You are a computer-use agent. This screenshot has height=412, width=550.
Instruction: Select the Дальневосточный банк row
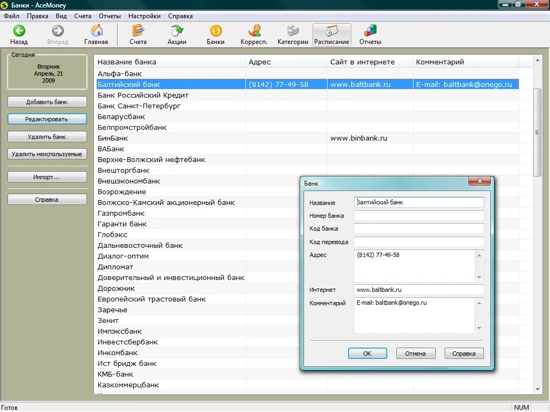pyautogui.click(x=198, y=246)
